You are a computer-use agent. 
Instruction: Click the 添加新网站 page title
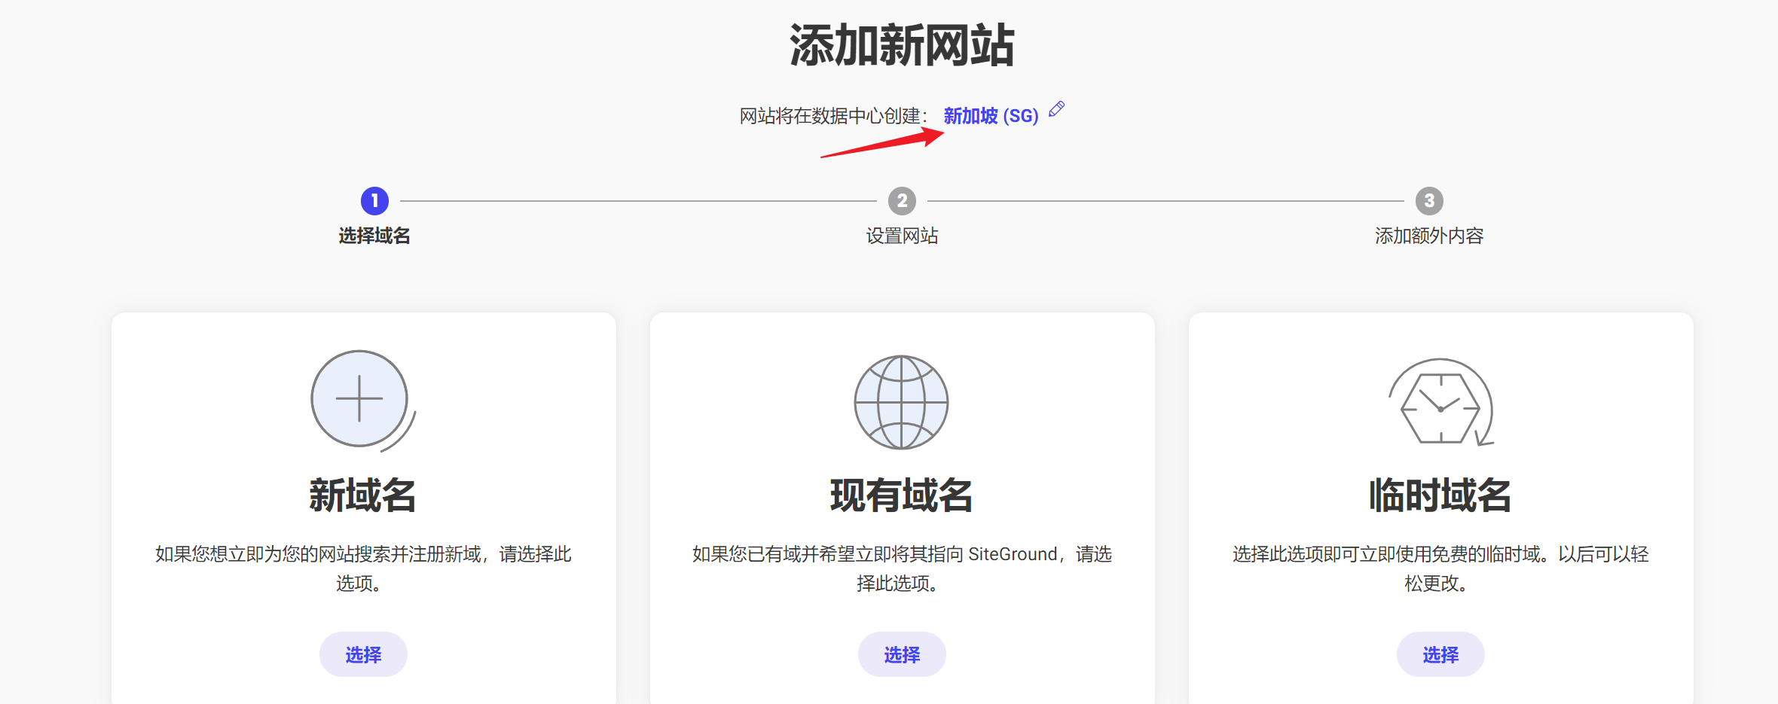[902, 45]
